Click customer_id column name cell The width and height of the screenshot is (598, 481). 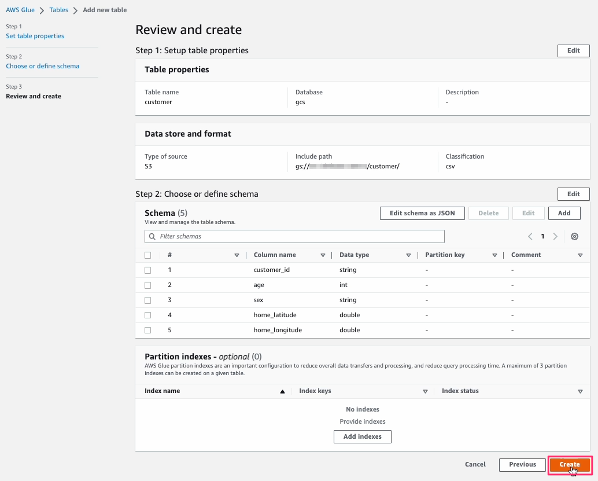tap(272, 270)
